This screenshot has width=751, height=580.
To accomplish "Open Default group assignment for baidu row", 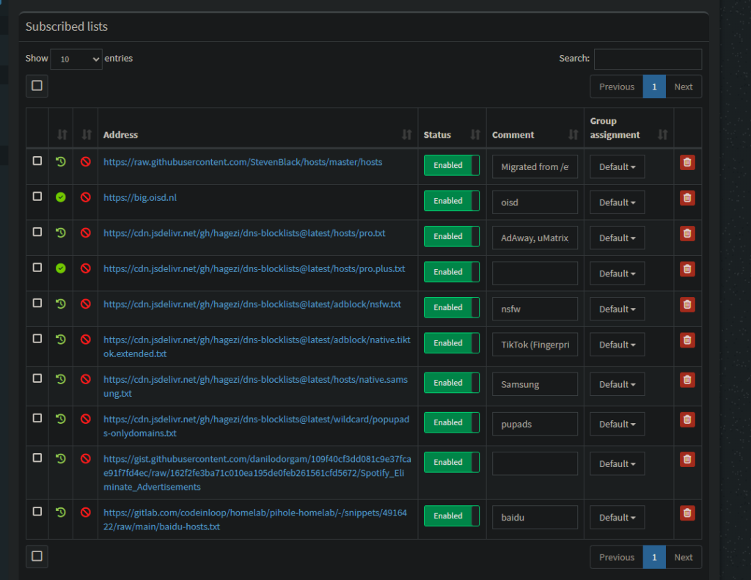I will 617,517.
